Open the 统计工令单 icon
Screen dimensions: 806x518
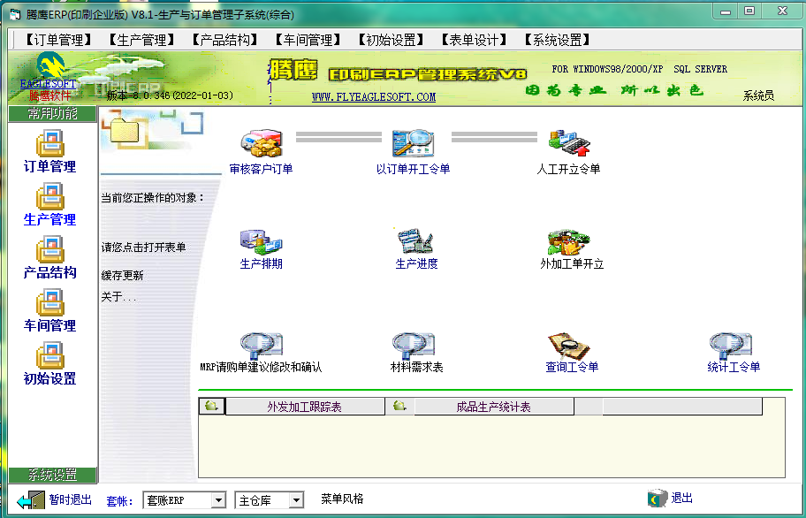click(730, 346)
